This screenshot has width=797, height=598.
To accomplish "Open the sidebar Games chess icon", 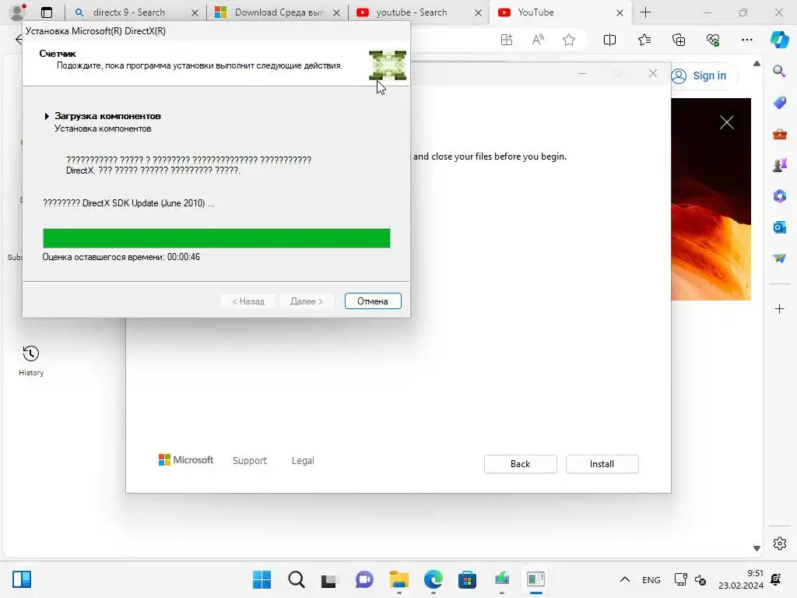I will click(779, 165).
